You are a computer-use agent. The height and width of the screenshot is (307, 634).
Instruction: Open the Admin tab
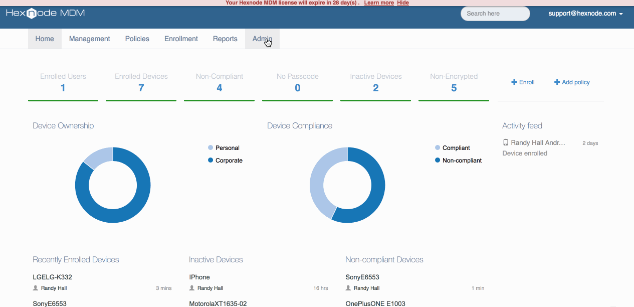click(262, 39)
